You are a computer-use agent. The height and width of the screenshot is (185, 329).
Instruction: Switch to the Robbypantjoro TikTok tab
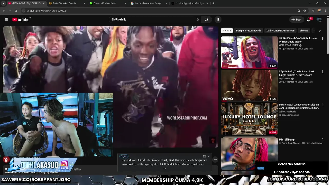point(189,3)
